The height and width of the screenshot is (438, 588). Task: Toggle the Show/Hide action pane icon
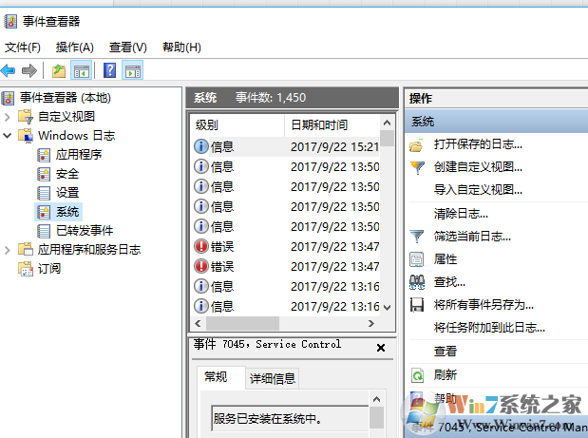point(132,70)
